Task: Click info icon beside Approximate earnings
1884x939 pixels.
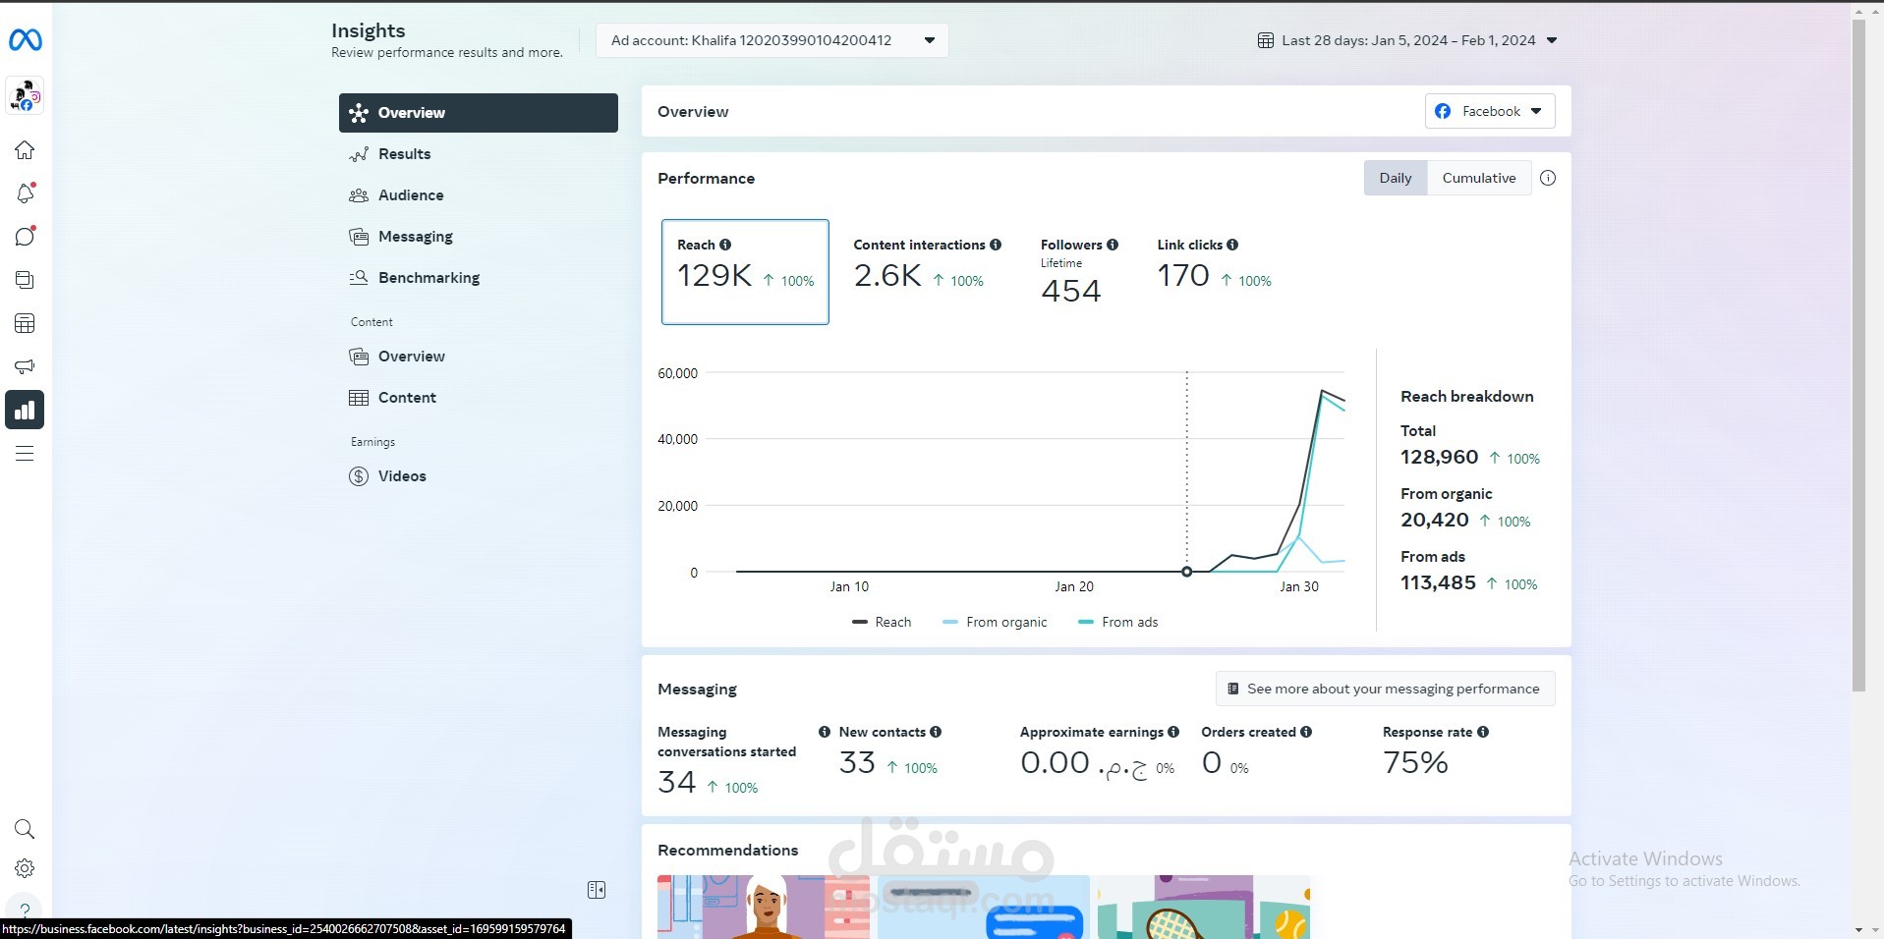Action: coord(1173,732)
